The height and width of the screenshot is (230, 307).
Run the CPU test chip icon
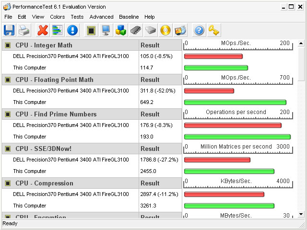click(x=91, y=30)
